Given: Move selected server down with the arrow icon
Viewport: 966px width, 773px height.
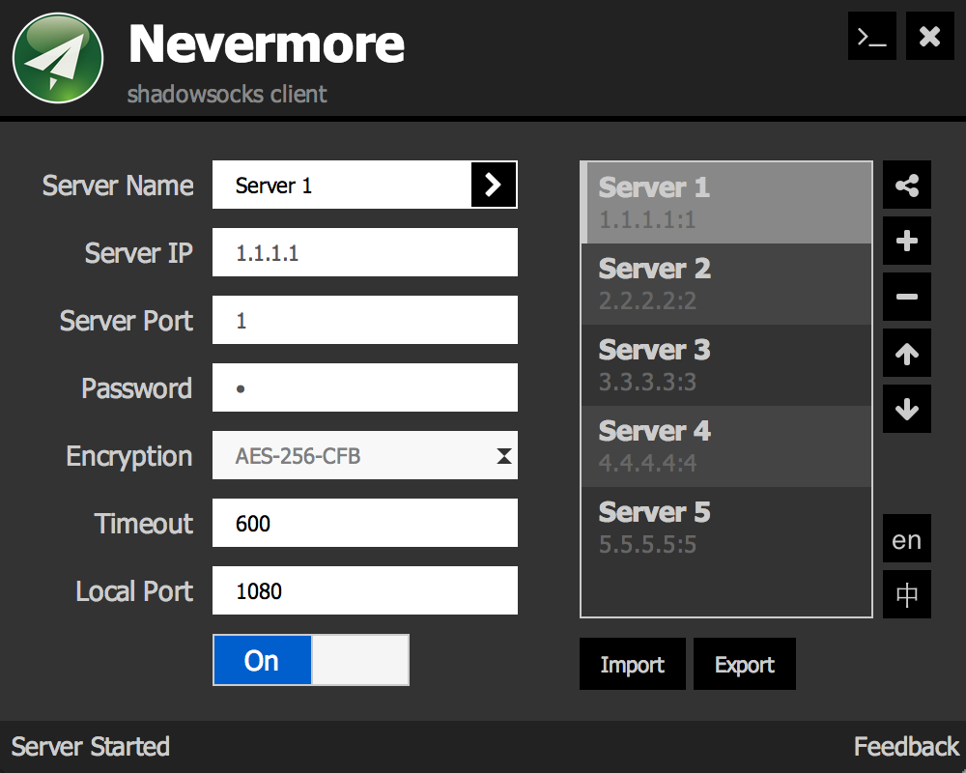Looking at the screenshot, I should pyautogui.click(x=907, y=410).
